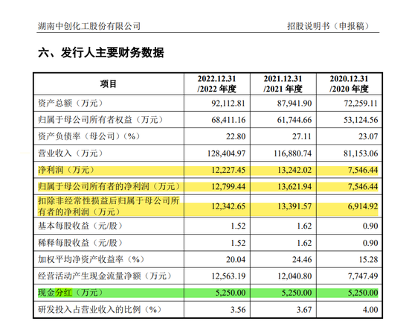Click value 4.00
The image size is (409, 321).
coord(370,310)
